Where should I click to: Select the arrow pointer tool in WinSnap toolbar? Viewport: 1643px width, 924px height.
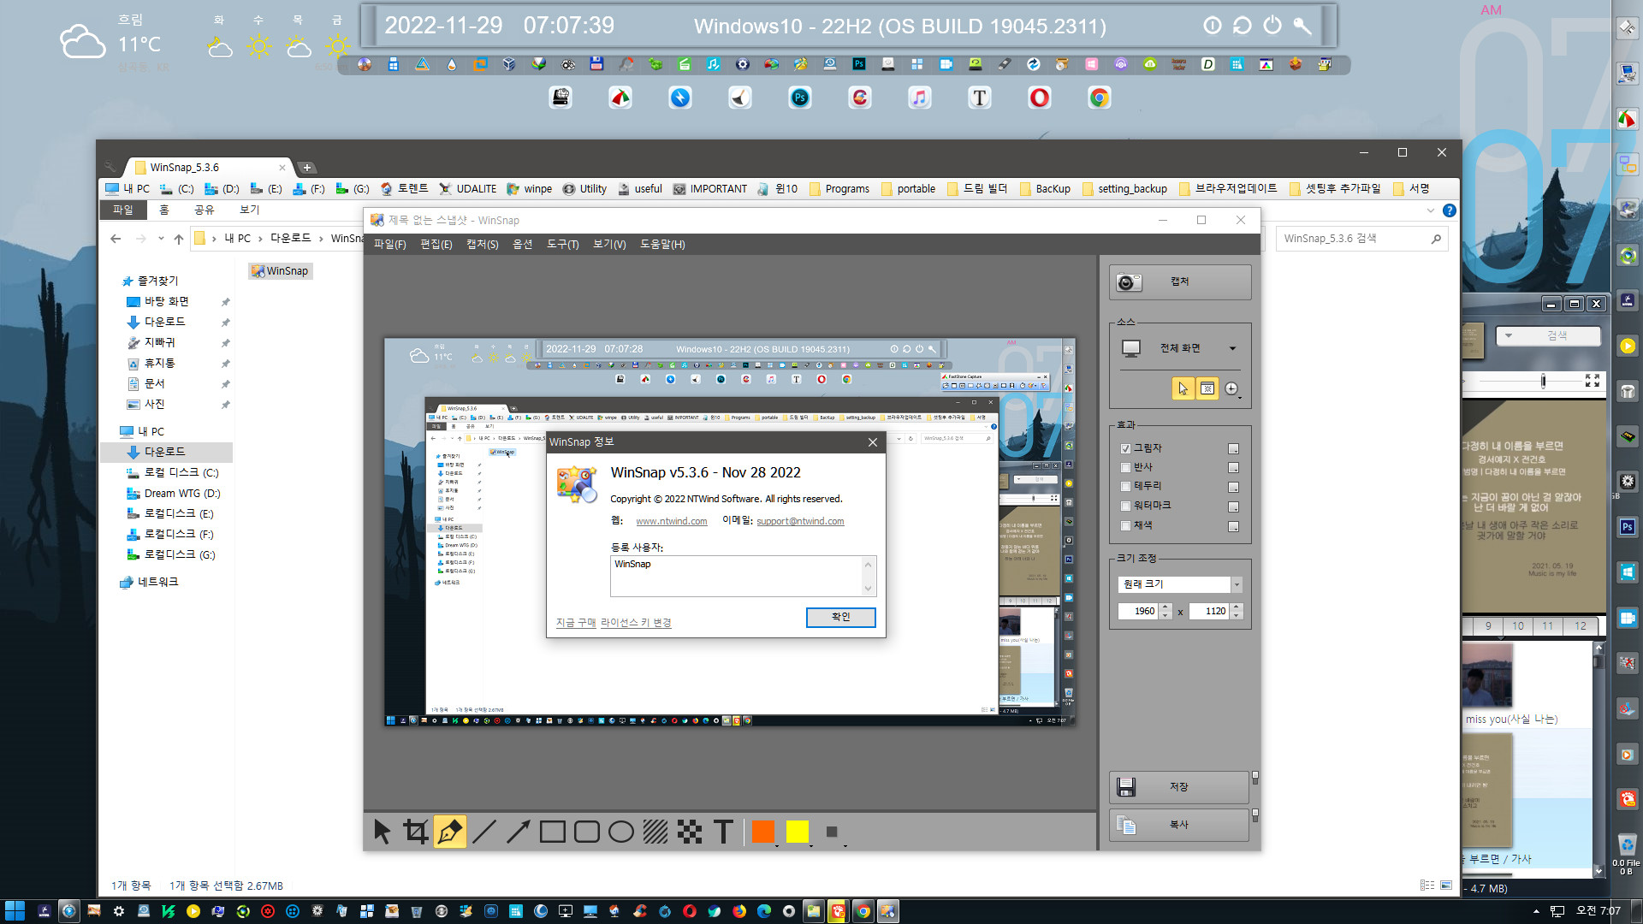(x=382, y=832)
